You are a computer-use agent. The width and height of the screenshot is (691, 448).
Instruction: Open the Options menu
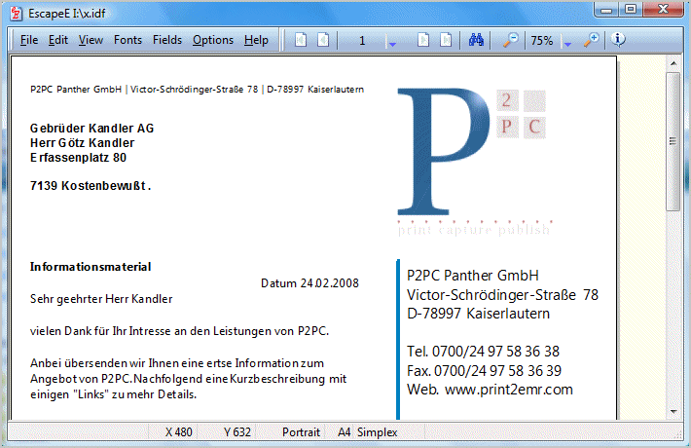click(213, 40)
